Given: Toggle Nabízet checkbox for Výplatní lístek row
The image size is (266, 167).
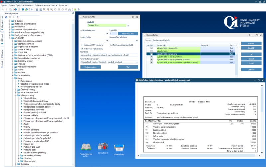Looking at the screenshot, I should point(152,51).
